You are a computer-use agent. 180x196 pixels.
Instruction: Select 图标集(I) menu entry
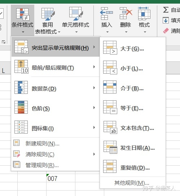pyautogui.click(x=56, y=127)
